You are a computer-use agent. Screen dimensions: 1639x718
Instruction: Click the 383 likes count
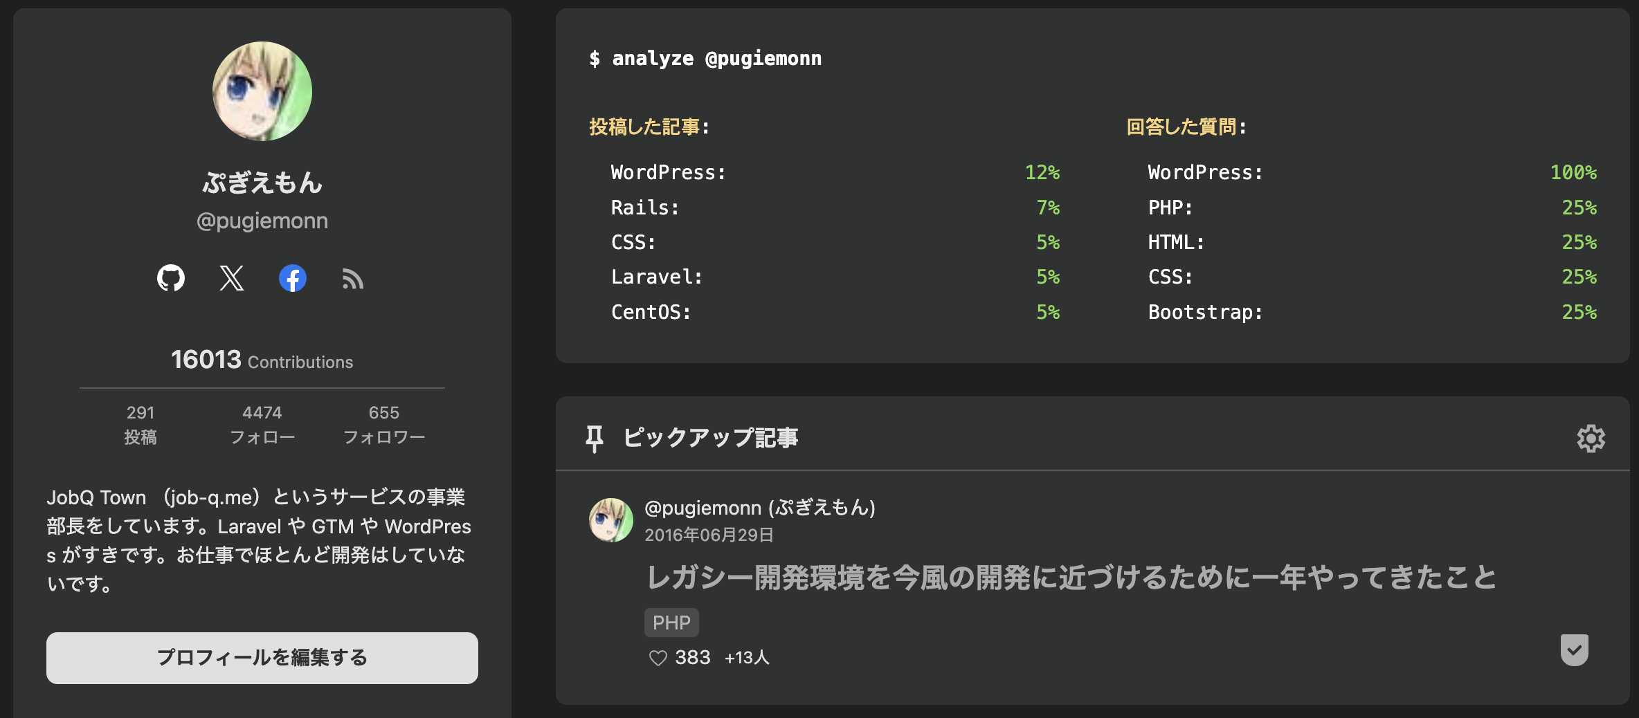point(691,657)
